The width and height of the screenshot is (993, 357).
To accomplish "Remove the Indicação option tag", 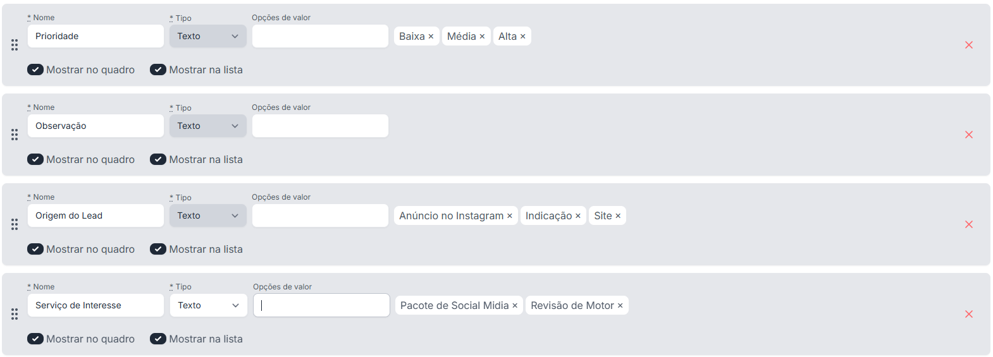I will point(577,216).
